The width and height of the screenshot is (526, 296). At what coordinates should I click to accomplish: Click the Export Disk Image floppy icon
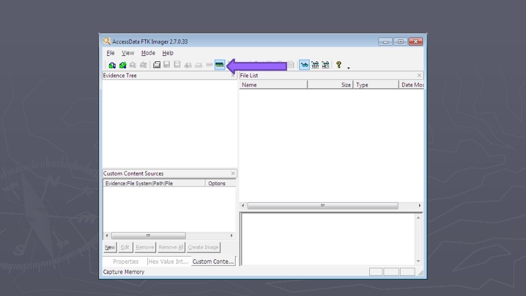tap(167, 65)
